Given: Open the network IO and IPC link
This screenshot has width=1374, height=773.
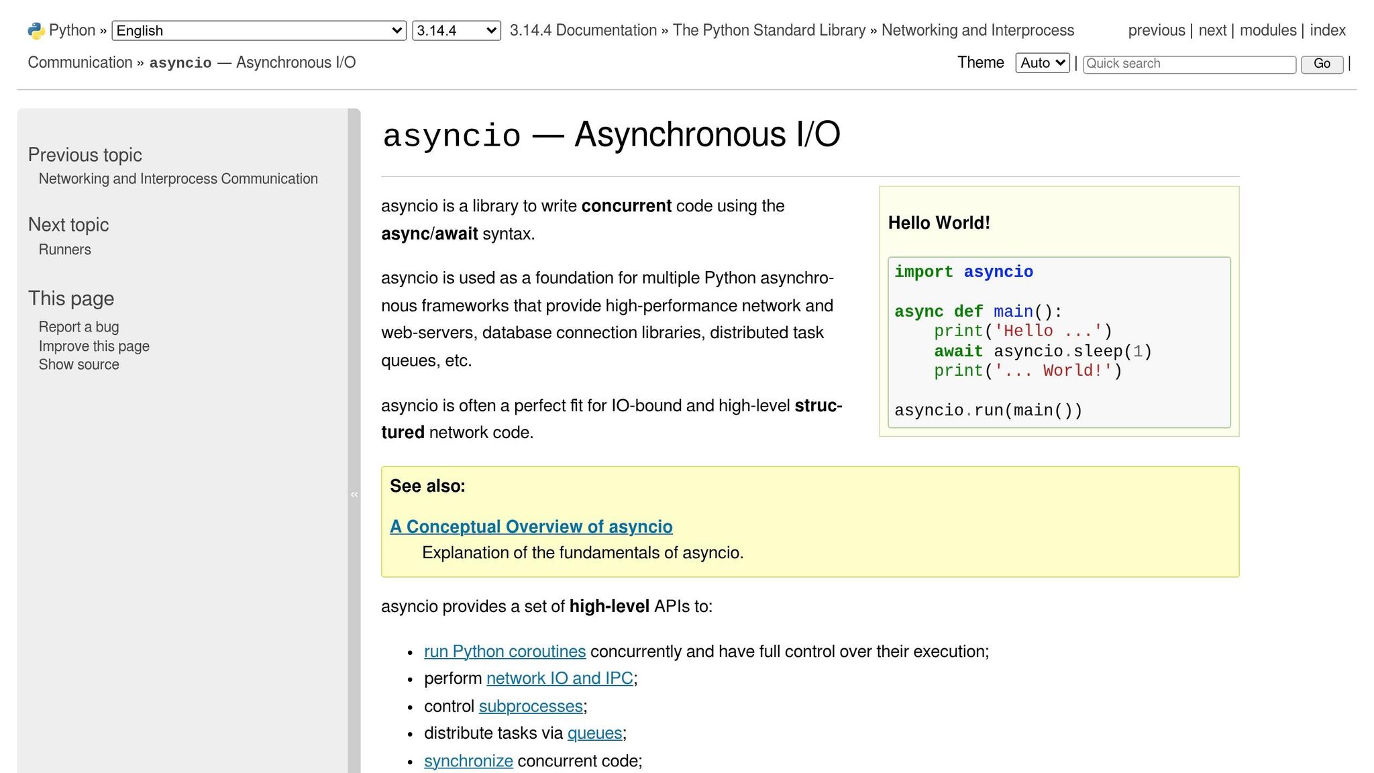Looking at the screenshot, I should click(560, 678).
